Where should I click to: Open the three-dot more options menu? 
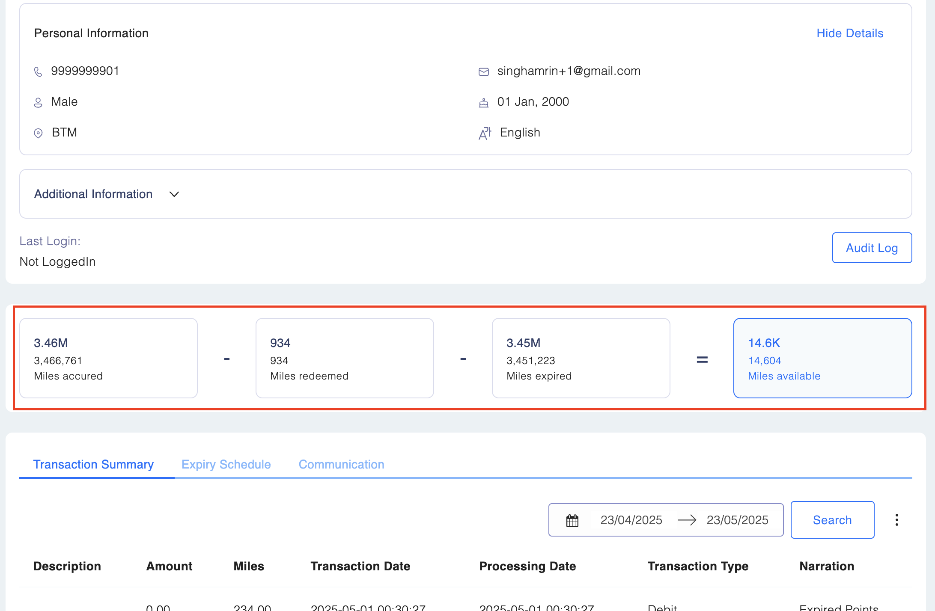coord(896,520)
